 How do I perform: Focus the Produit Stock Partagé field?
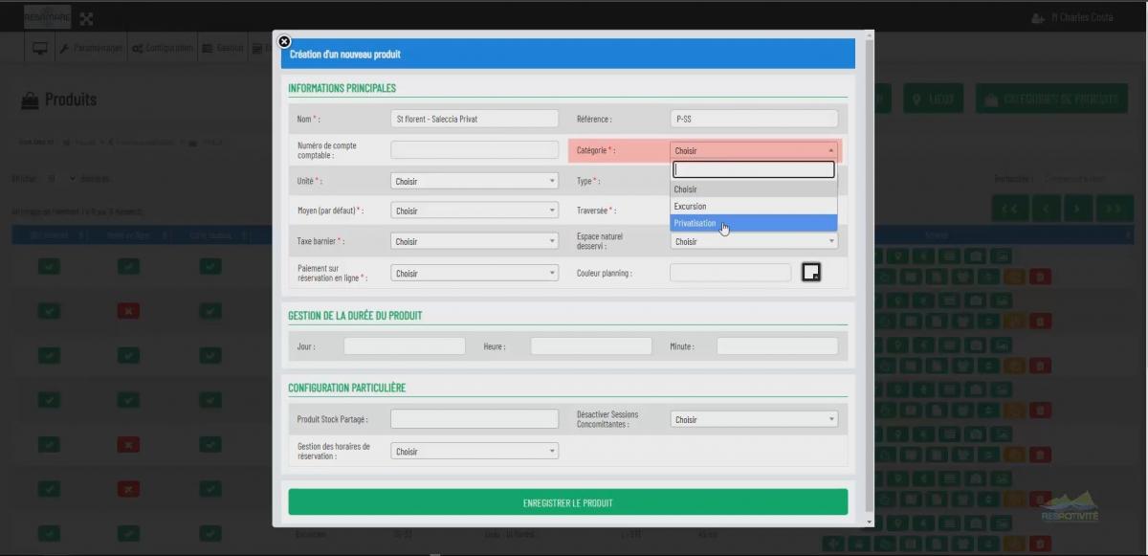pyautogui.click(x=475, y=419)
